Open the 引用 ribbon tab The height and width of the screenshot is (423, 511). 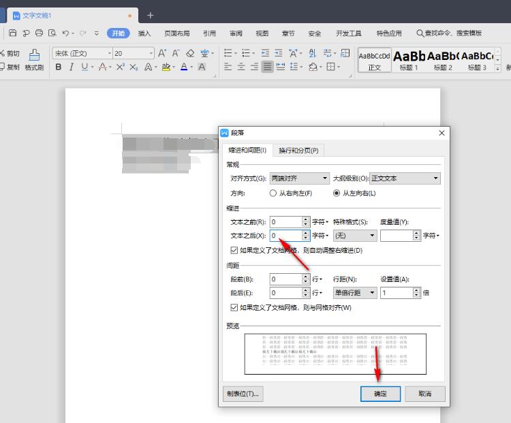210,33
